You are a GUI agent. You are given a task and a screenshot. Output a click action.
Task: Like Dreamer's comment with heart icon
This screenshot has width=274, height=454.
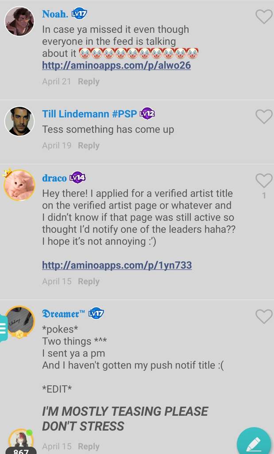click(264, 317)
